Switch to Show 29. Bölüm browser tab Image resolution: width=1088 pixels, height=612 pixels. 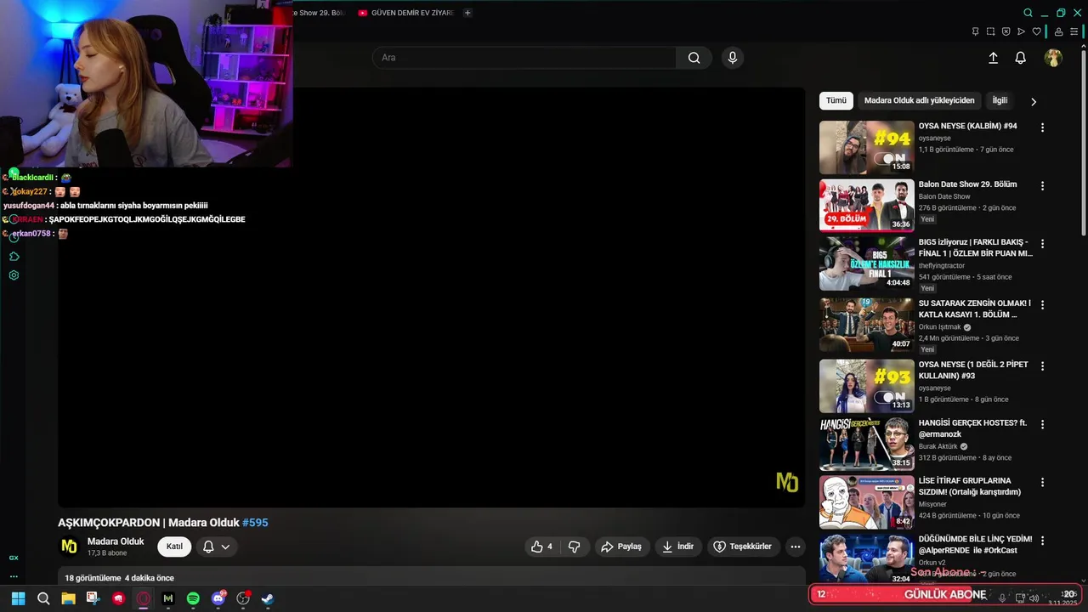[318, 13]
